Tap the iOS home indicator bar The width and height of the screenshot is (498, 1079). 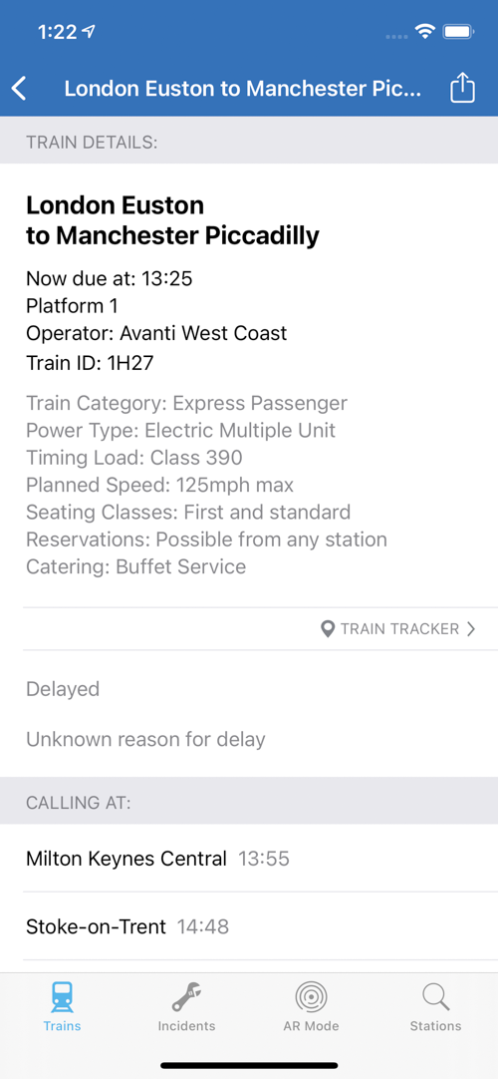(249, 1065)
